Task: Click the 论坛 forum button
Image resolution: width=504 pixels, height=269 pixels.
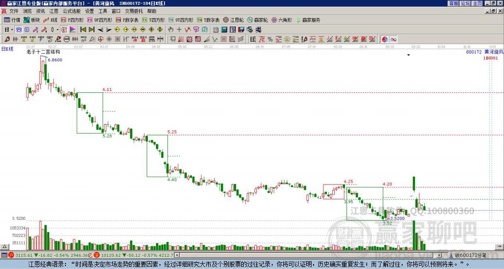Action: click(466, 3)
